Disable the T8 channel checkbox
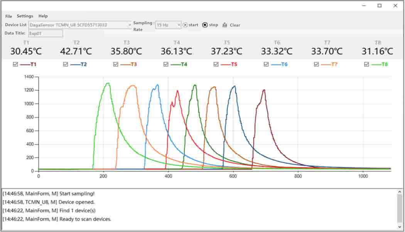405x232 pixels. pyautogui.click(x=366, y=65)
